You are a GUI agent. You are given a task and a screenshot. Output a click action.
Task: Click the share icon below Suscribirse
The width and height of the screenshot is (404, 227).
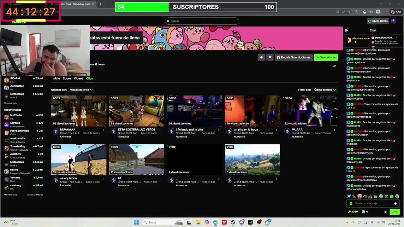click(335, 66)
